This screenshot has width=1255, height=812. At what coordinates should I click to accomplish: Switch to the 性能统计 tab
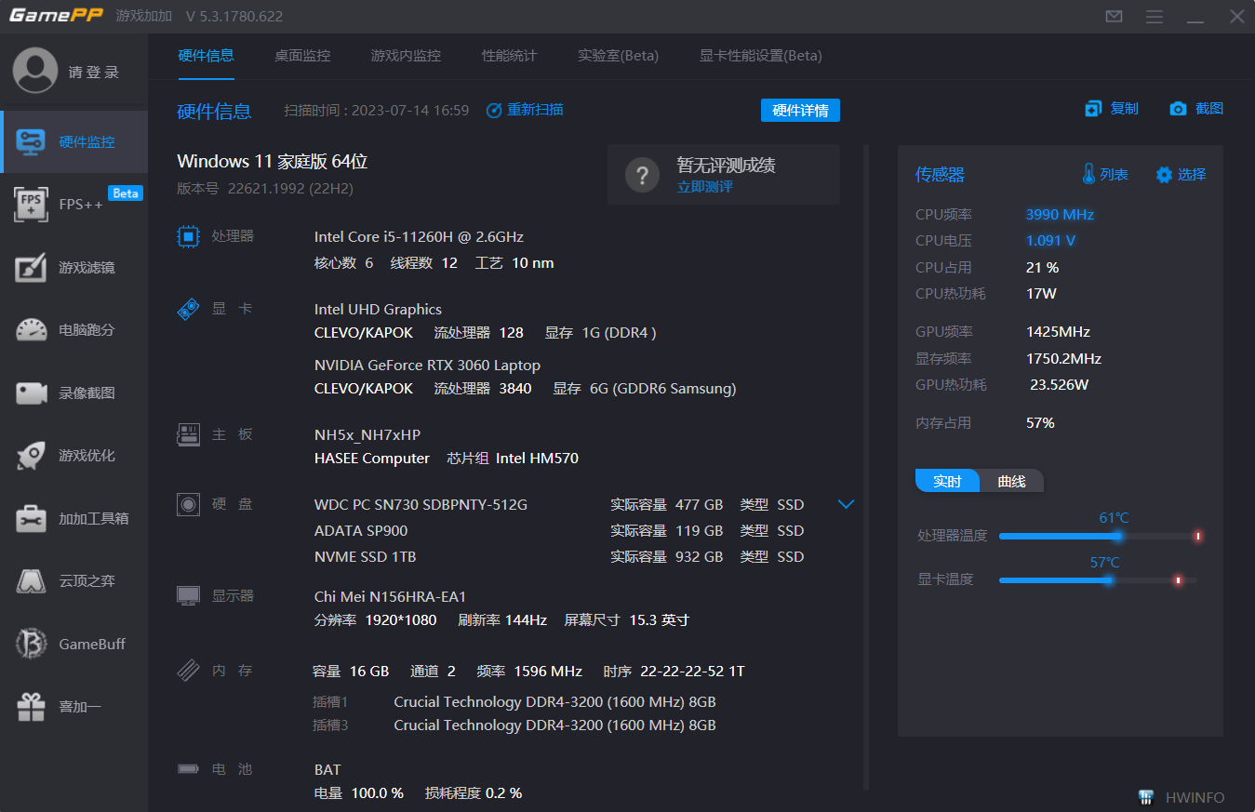509,56
